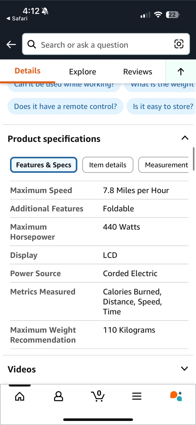Screen dimensions: 196x425
Task: Collapse the Product specifications section
Action: 185,138
